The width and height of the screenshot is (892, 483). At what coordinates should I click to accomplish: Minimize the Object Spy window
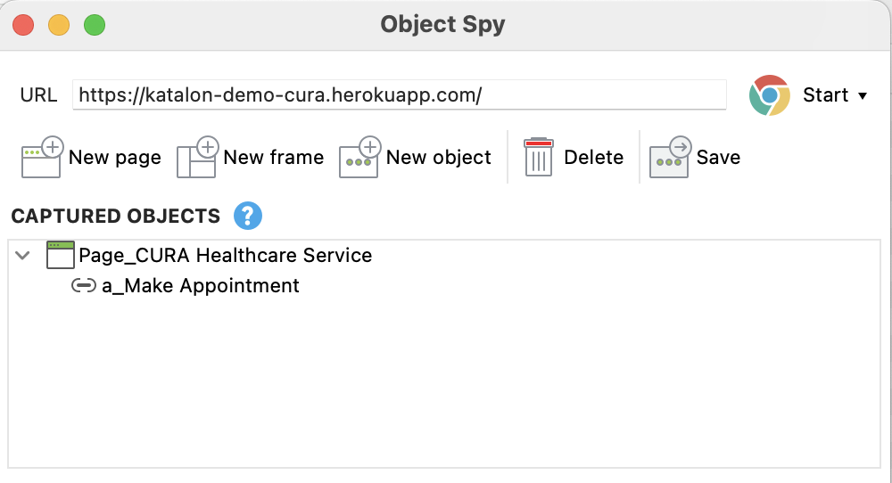59,25
